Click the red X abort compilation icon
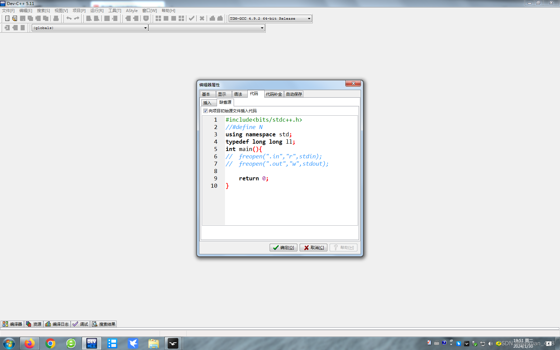Screen dimensions: 560x350 pos(202,18)
